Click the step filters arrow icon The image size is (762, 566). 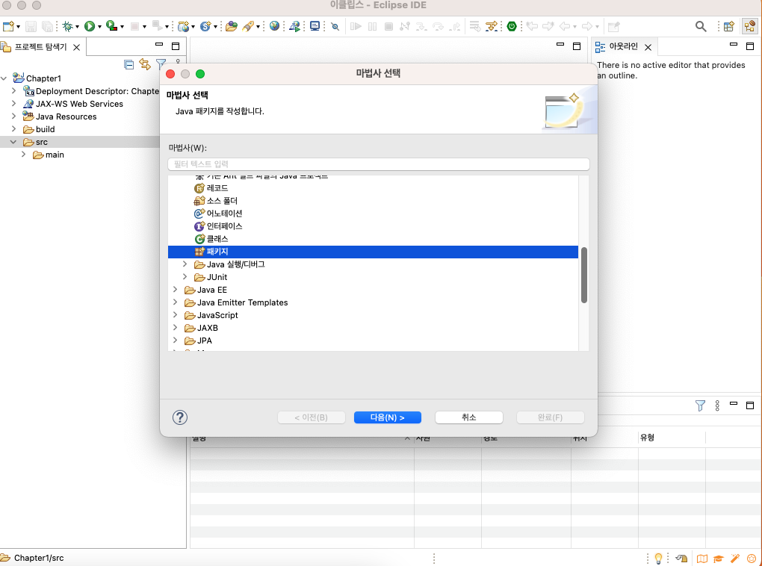pos(492,26)
